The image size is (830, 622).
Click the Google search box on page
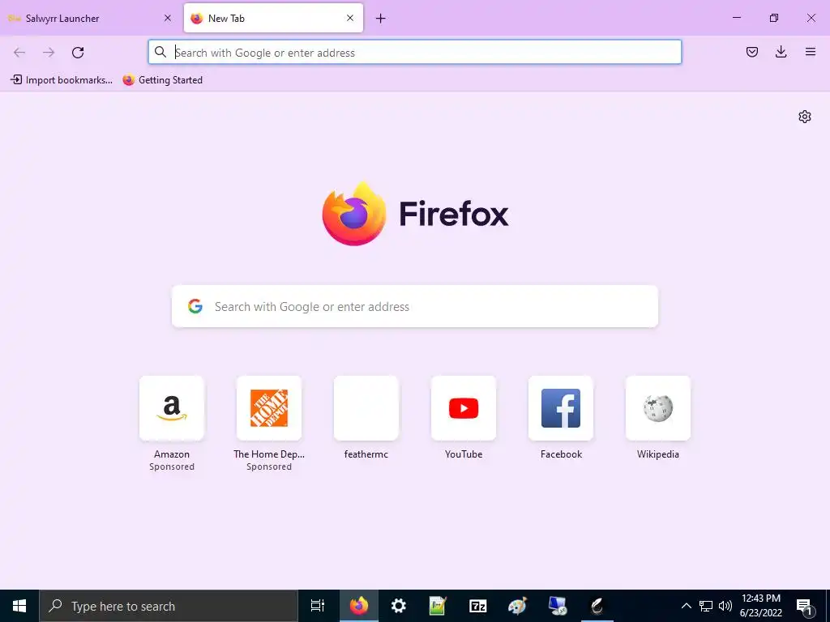[x=415, y=307]
